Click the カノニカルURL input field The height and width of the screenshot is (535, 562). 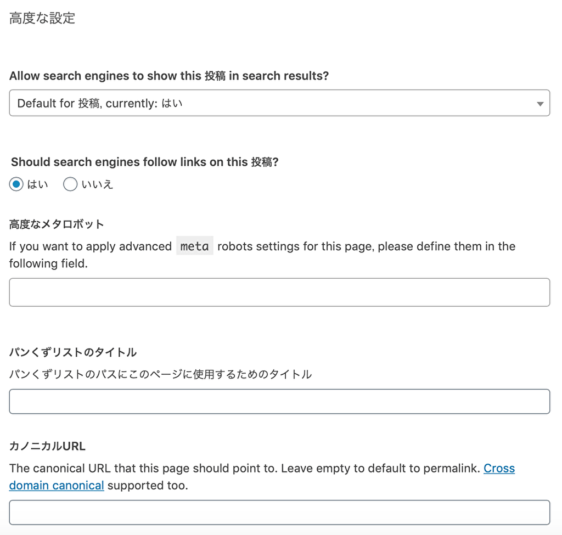point(280,512)
